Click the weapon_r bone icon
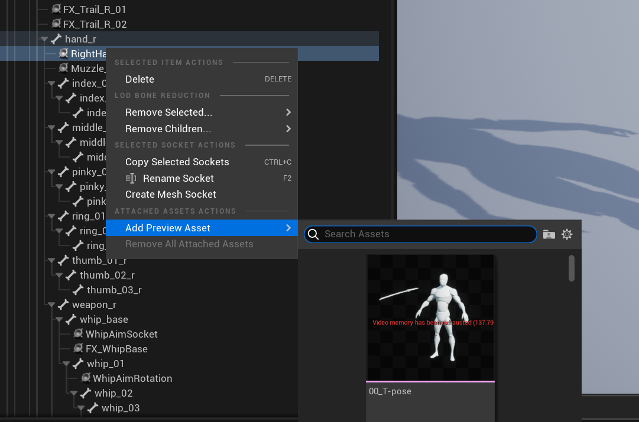Image resolution: width=639 pixels, height=422 pixels. coord(63,305)
